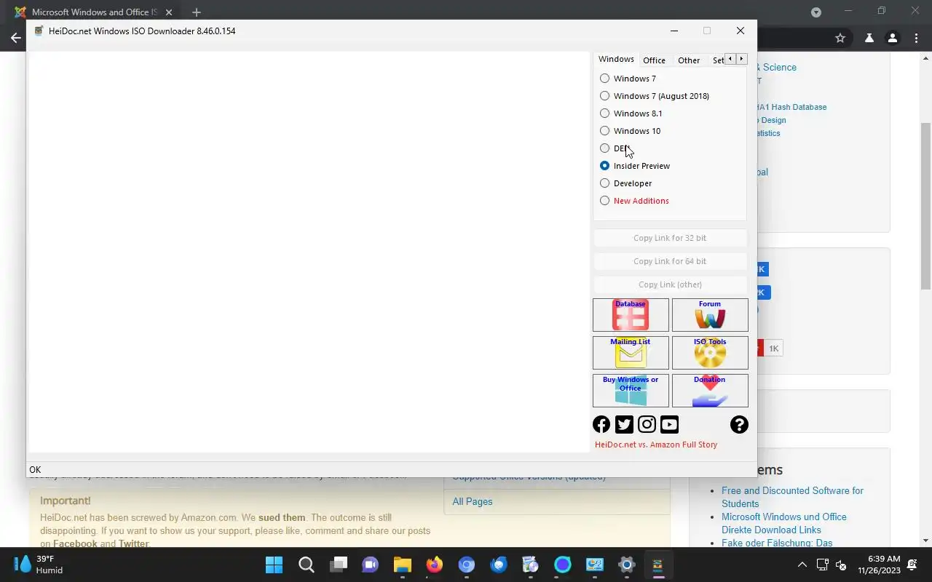The width and height of the screenshot is (932, 582).
Task: Switch to the partially shown Settings tab
Action: pyautogui.click(x=717, y=60)
